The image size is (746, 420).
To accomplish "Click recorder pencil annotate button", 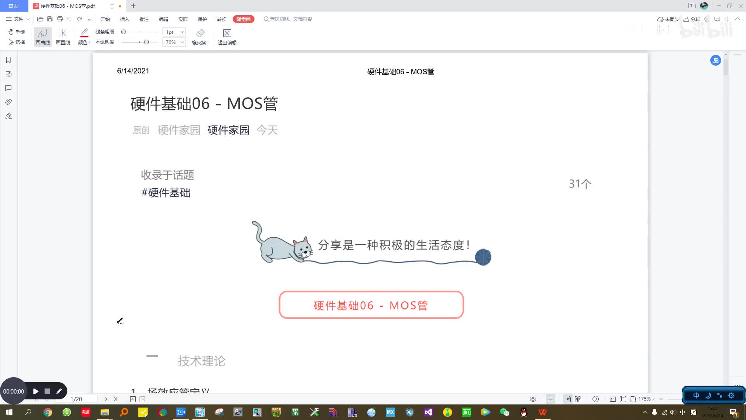I will coord(59,391).
